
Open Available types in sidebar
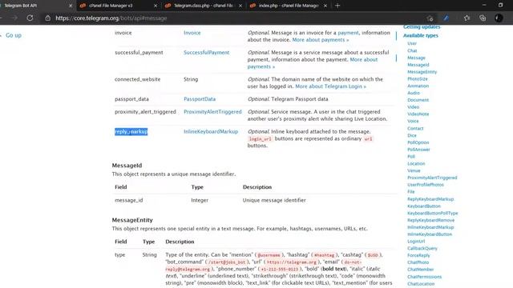tap(420, 35)
